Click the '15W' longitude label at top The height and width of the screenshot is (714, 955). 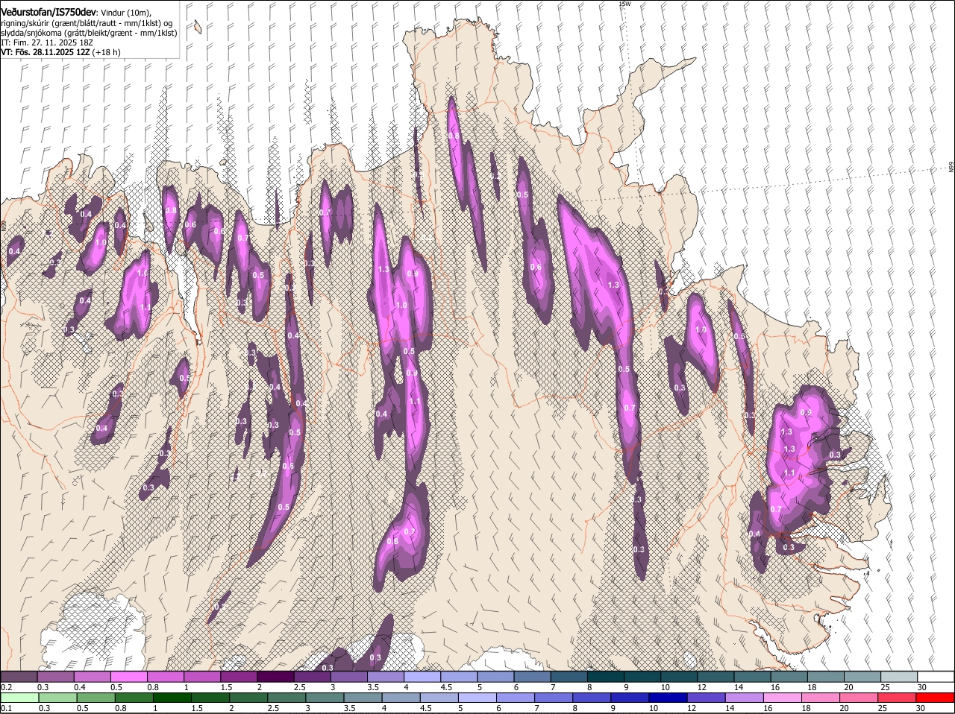click(x=624, y=4)
